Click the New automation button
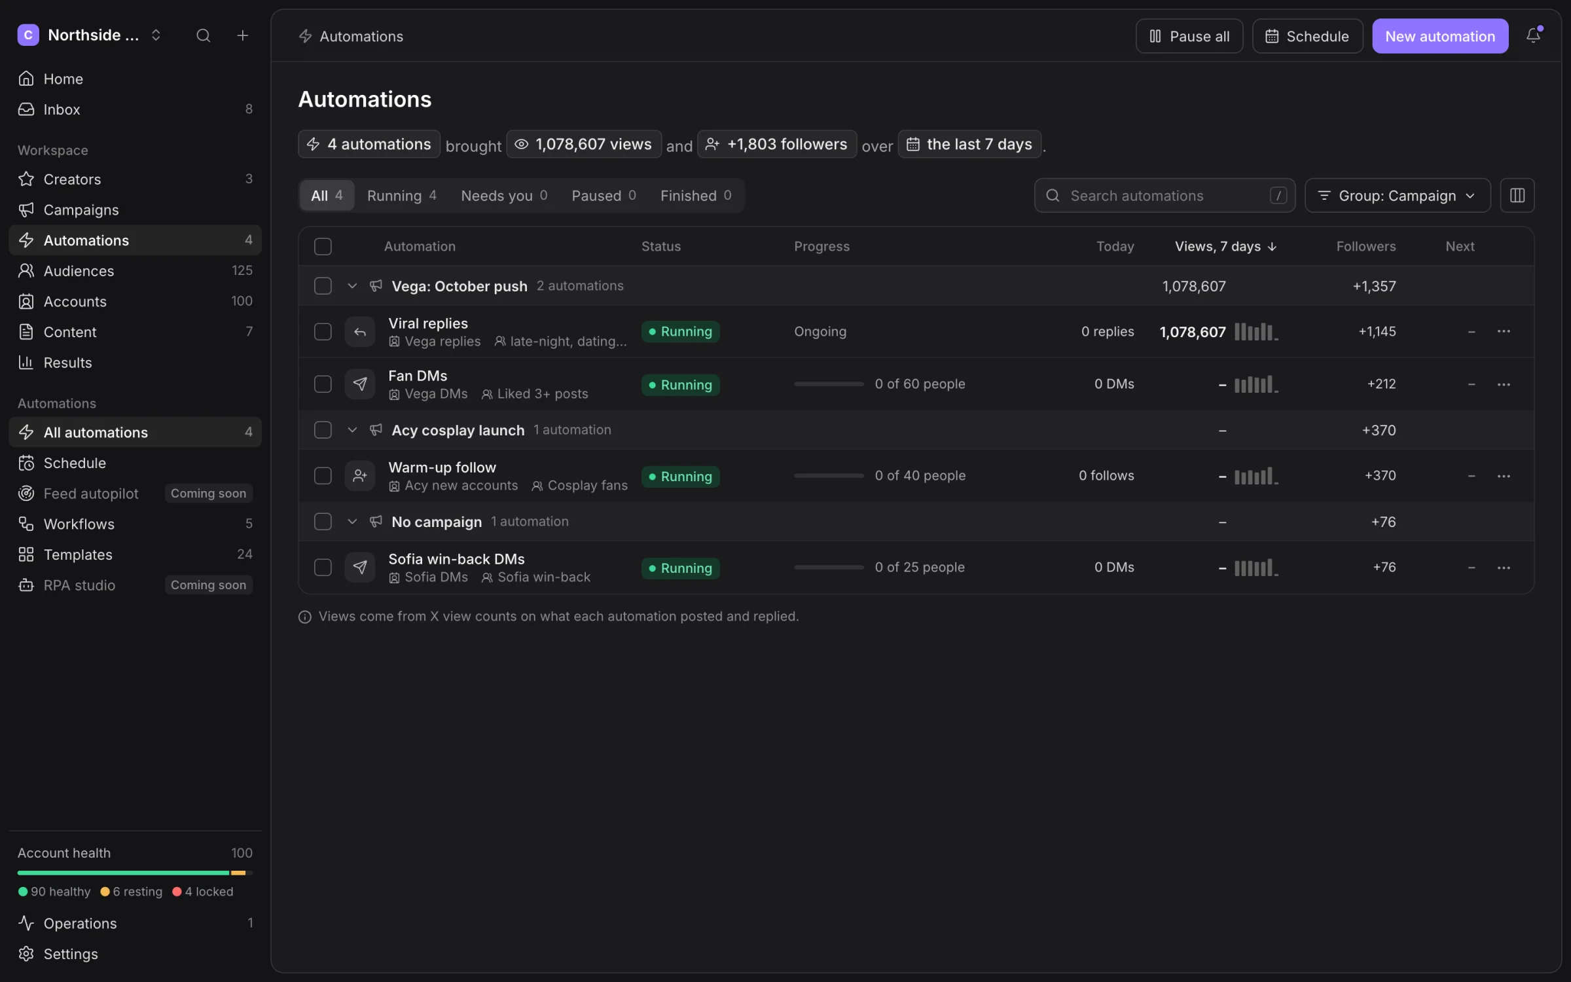Screen dimensions: 1571x982 (1440, 36)
